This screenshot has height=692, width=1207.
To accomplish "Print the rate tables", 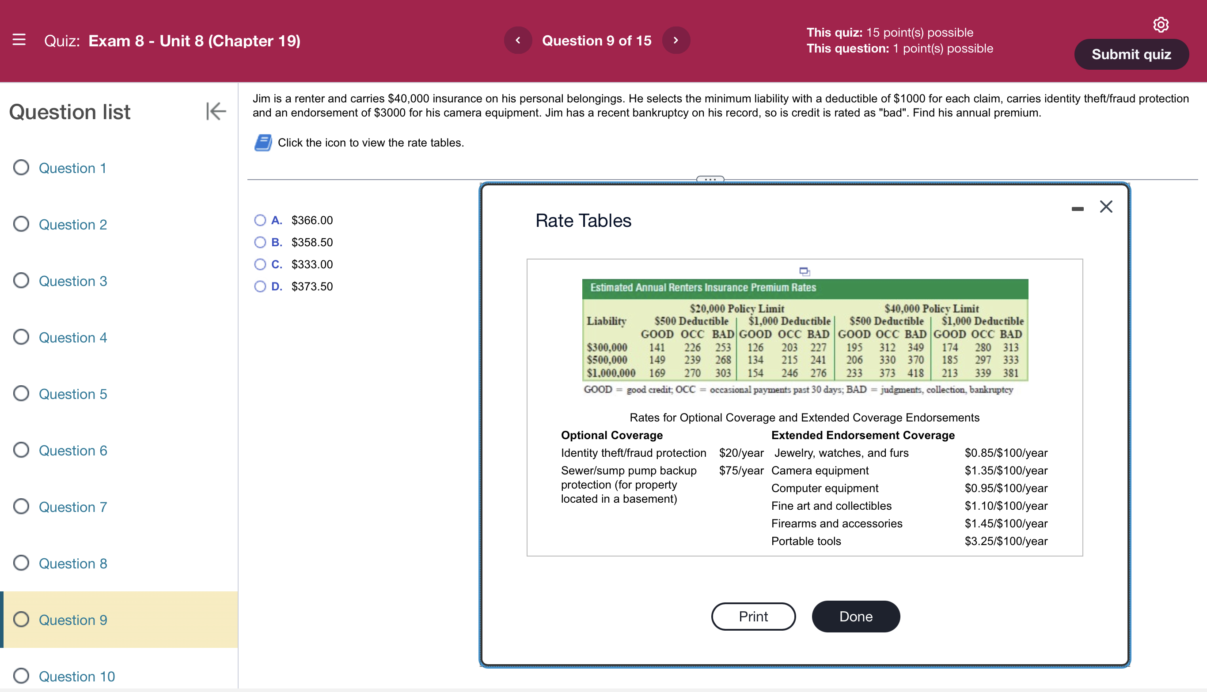I will 753,617.
